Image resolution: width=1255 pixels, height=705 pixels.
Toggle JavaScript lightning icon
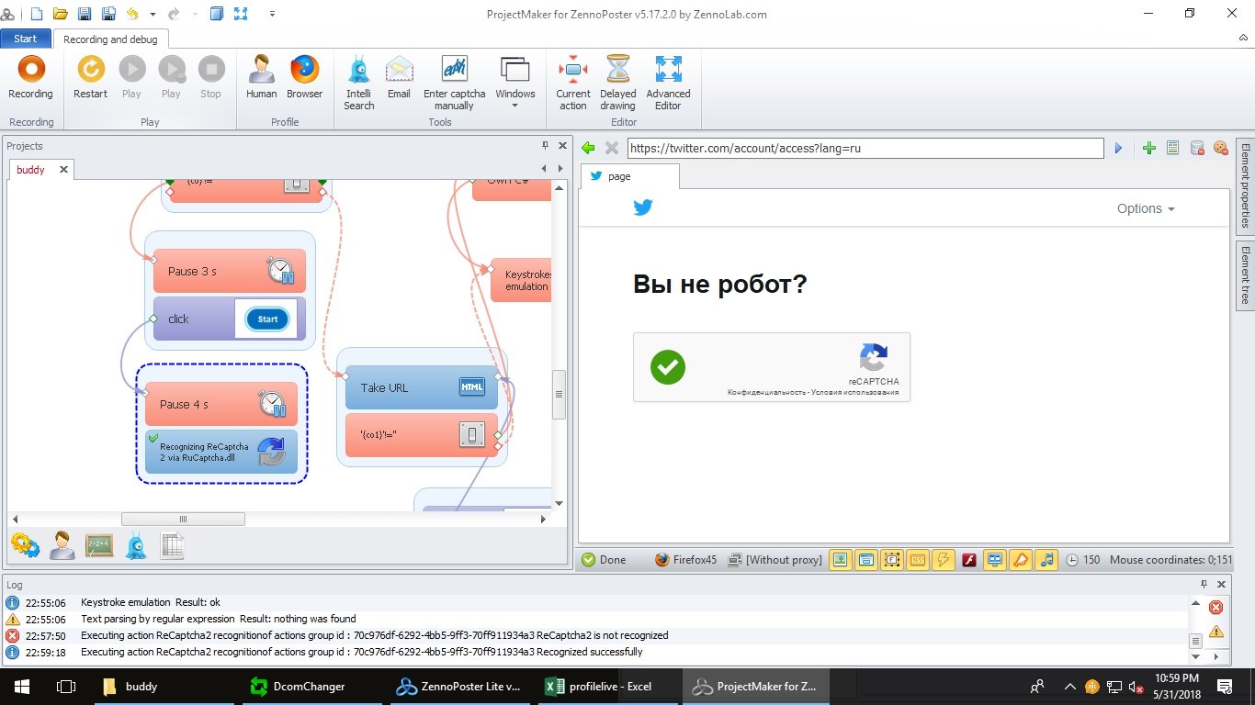[943, 559]
